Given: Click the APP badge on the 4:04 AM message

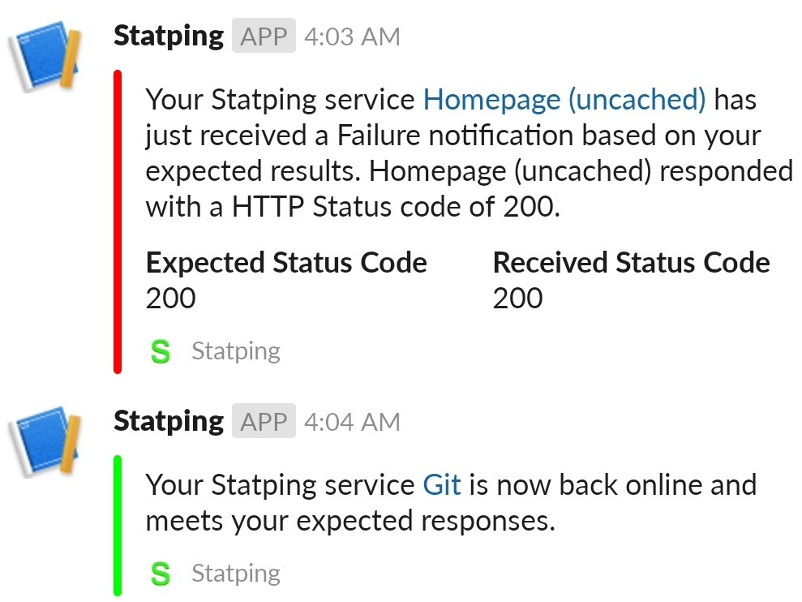Looking at the screenshot, I should (x=264, y=421).
